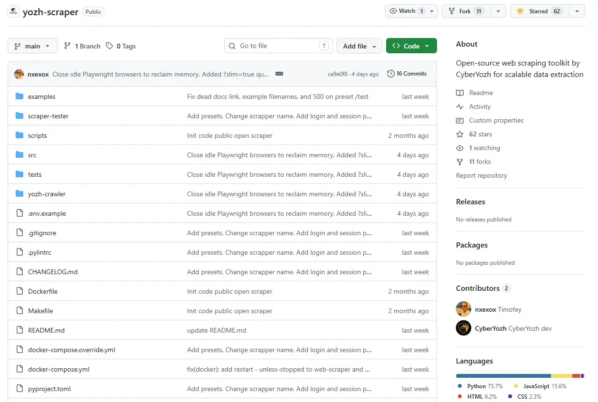Click the tag icon beside 0 Tags
Image resolution: width=598 pixels, height=402 pixels.
point(110,46)
